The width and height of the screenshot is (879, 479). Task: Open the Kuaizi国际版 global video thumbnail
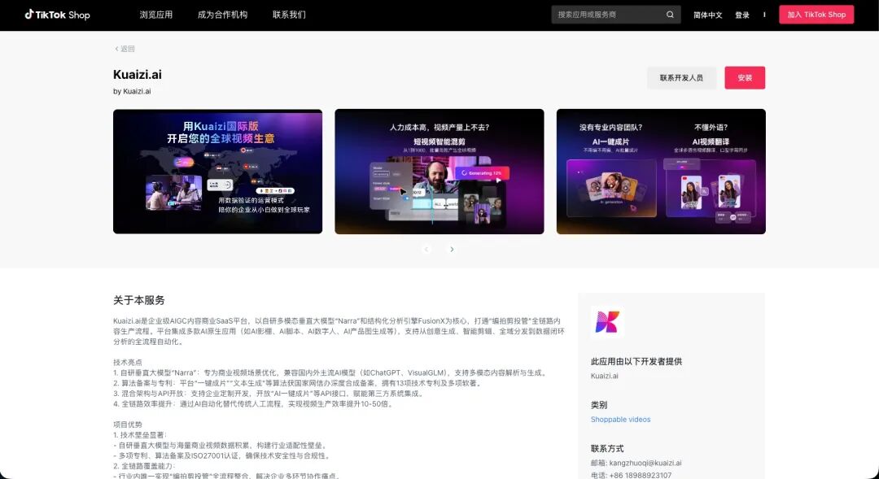(217, 172)
